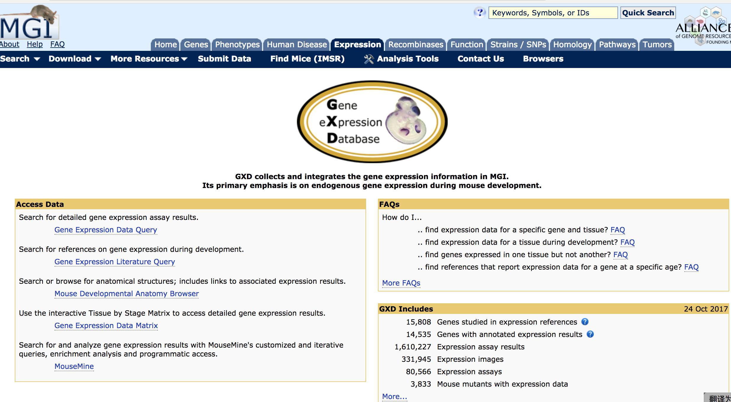The image size is (731, 402).
Task: Open Gene Expression Data Query link
Action: pyautogui.click(x=106, y=230)
